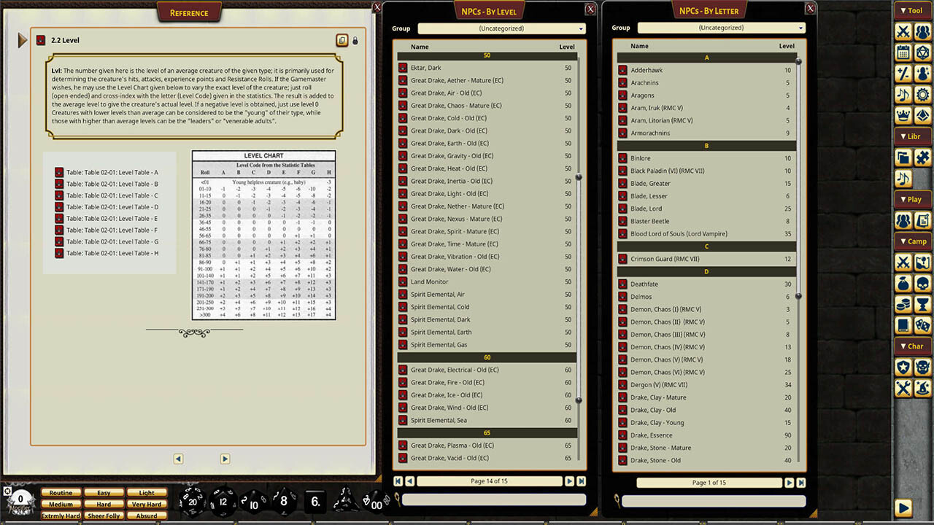Image resolution: width=934 pixels, height=525 pixels.
Task: Open the Options gear icon in the Tool section
Action: click(x=922, y=95)
